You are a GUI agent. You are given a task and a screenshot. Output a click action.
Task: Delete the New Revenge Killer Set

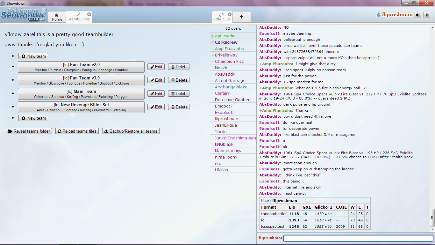click(178, 107)
